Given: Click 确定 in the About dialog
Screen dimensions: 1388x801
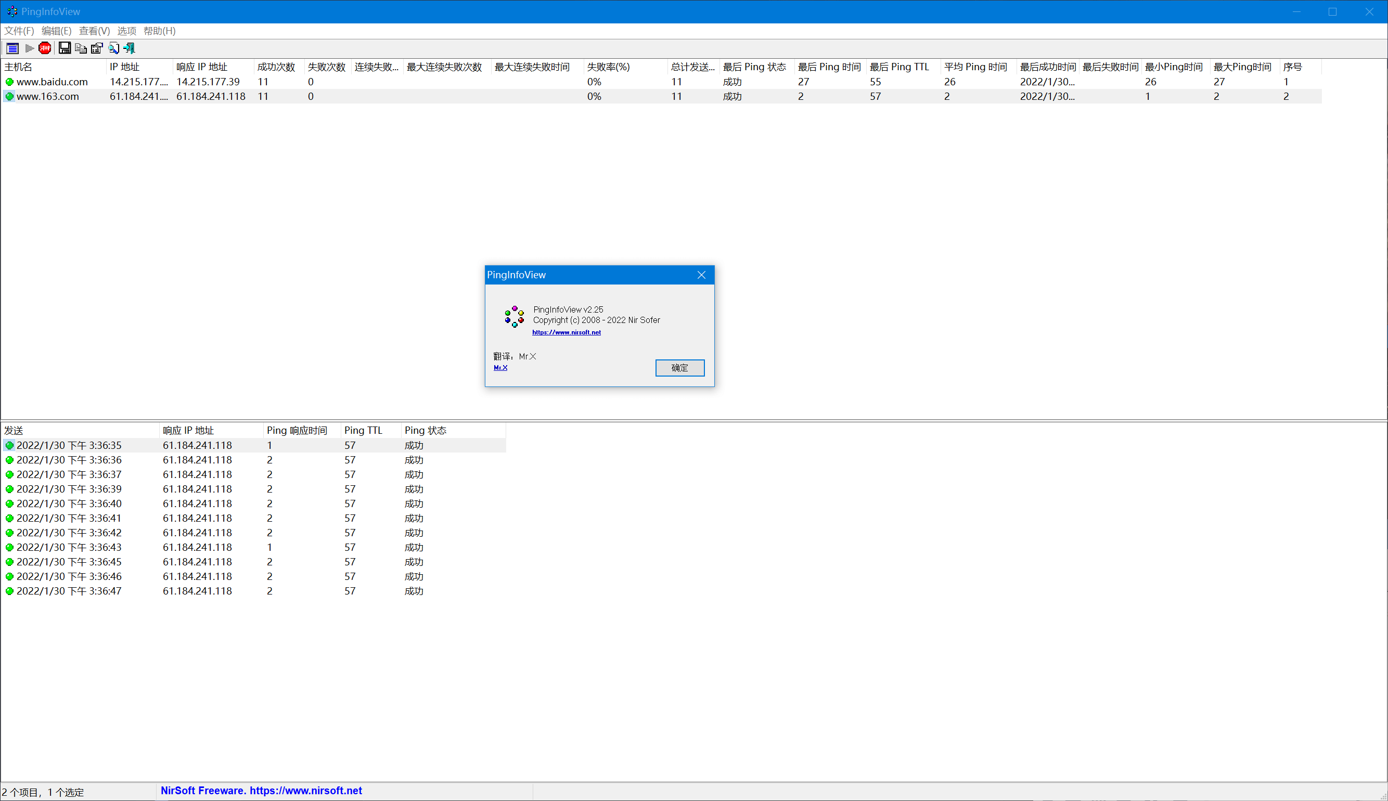Looking at the screenshot, I should tap(679, 368).
